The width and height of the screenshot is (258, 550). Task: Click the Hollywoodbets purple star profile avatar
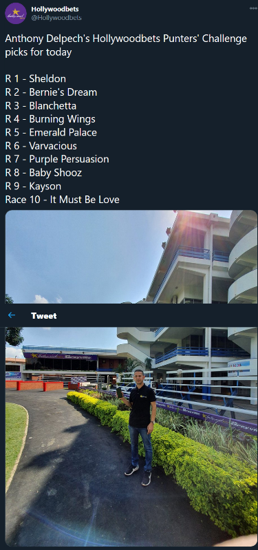tap(16, 13)
